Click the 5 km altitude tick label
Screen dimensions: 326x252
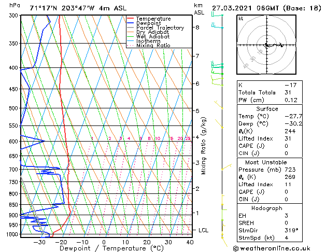197,111
